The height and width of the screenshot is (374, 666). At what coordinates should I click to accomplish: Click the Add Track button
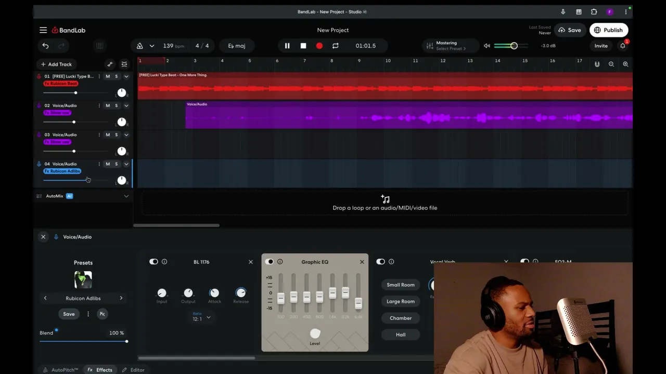(56, 64)
